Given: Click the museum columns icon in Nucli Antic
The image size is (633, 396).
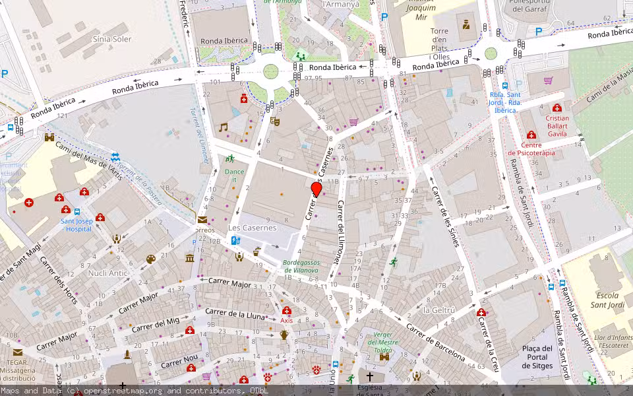Looking at the screenshot, I should 190,257.
